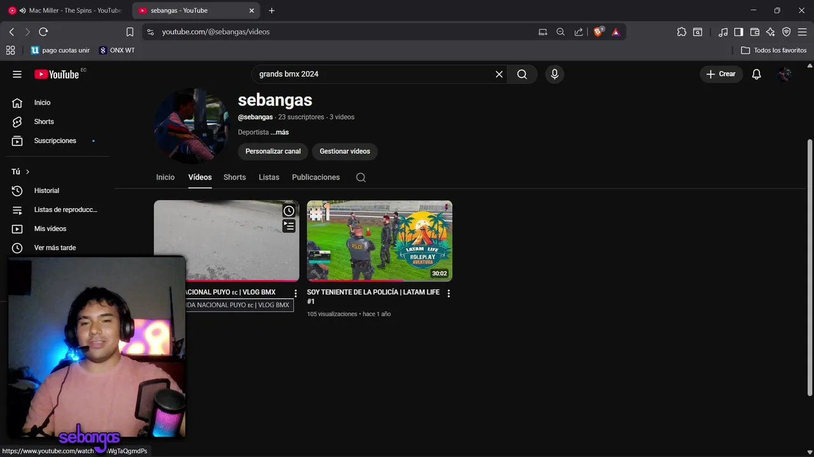Click the @sebangas channel handle

pos(255,117)
